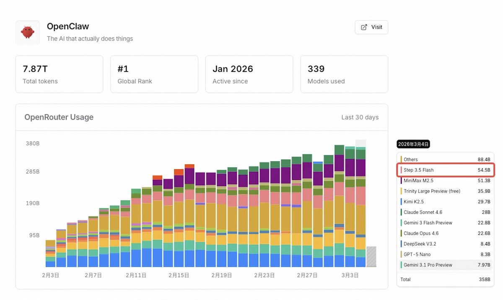Click the tagline "The AI that actually does things"
Viewport: 503px width, 300px height.
coord(90,39)
